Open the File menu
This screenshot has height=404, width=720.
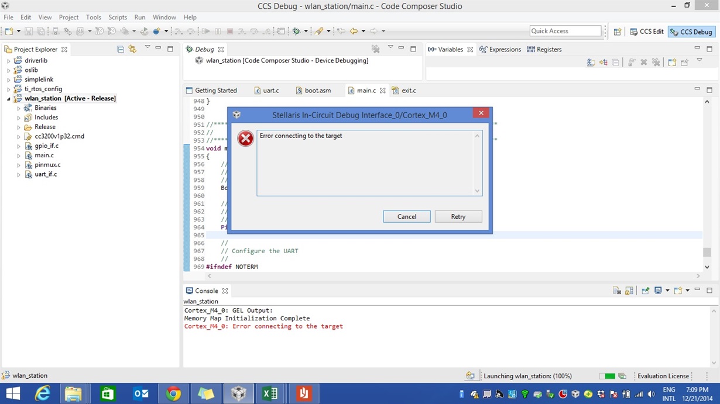click(x=8, y=17)
